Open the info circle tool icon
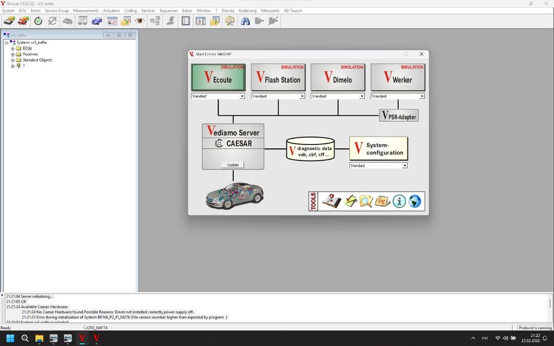 399,201
